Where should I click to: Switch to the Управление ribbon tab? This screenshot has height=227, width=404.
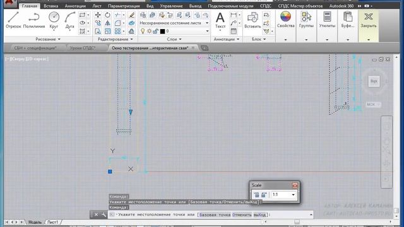coord(171,6)
